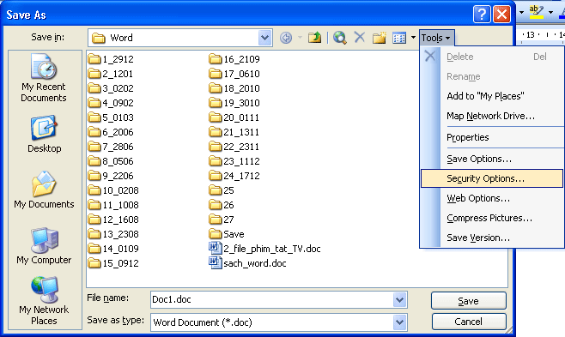Open My Documents place

point(44,190)
